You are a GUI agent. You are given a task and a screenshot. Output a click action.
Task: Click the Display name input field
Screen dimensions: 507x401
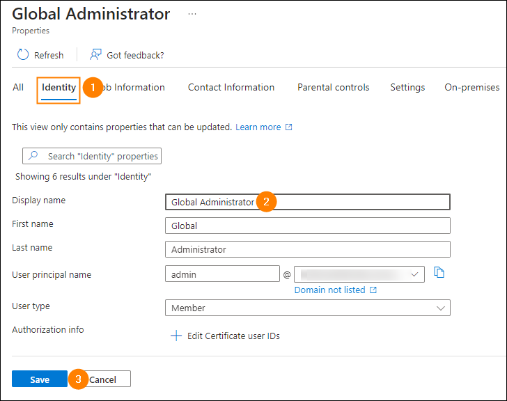308,202
